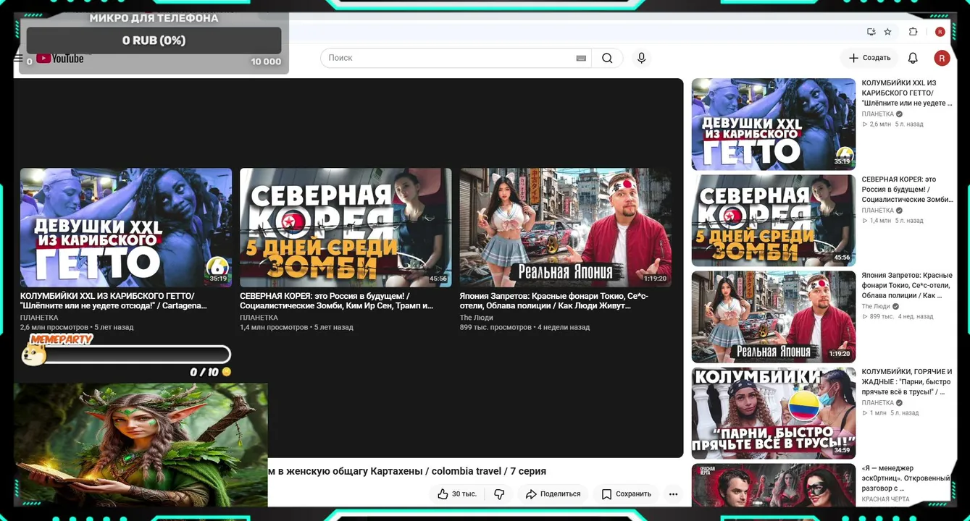Open sidebar thumbnail Реальная Япония
970x521 pixels.
pos(774,317)
